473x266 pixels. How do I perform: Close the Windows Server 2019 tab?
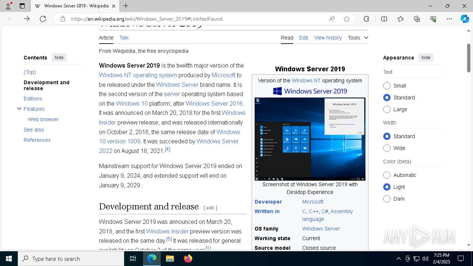click(114, 6)
